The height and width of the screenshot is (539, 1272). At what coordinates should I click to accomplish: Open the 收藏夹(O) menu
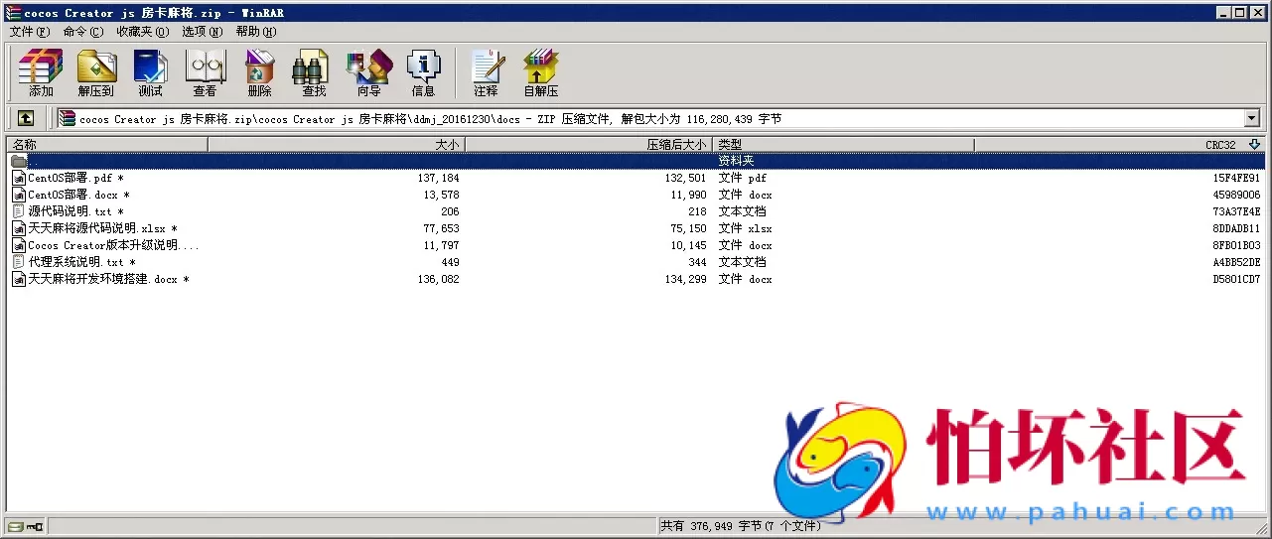coord(143,32)
